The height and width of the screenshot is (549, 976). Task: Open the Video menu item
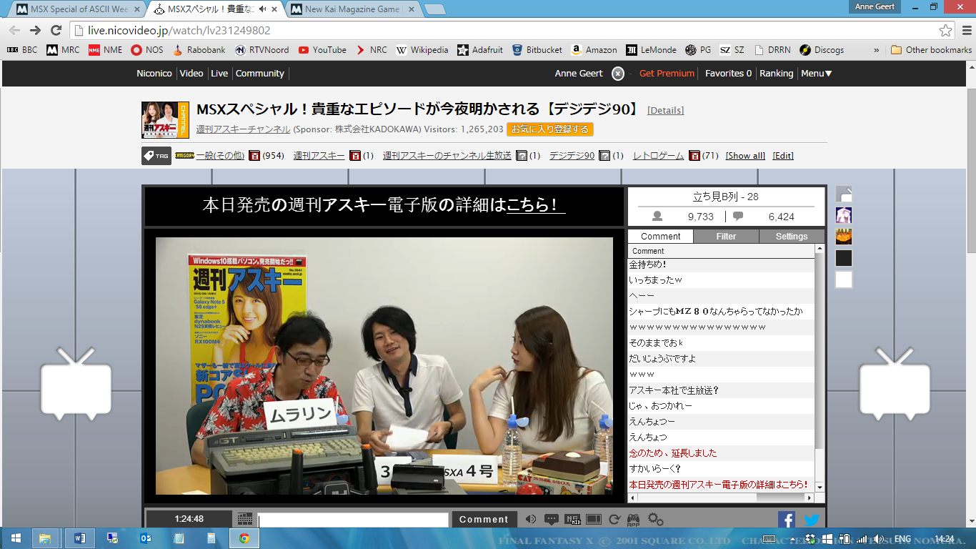click(191, 74)
